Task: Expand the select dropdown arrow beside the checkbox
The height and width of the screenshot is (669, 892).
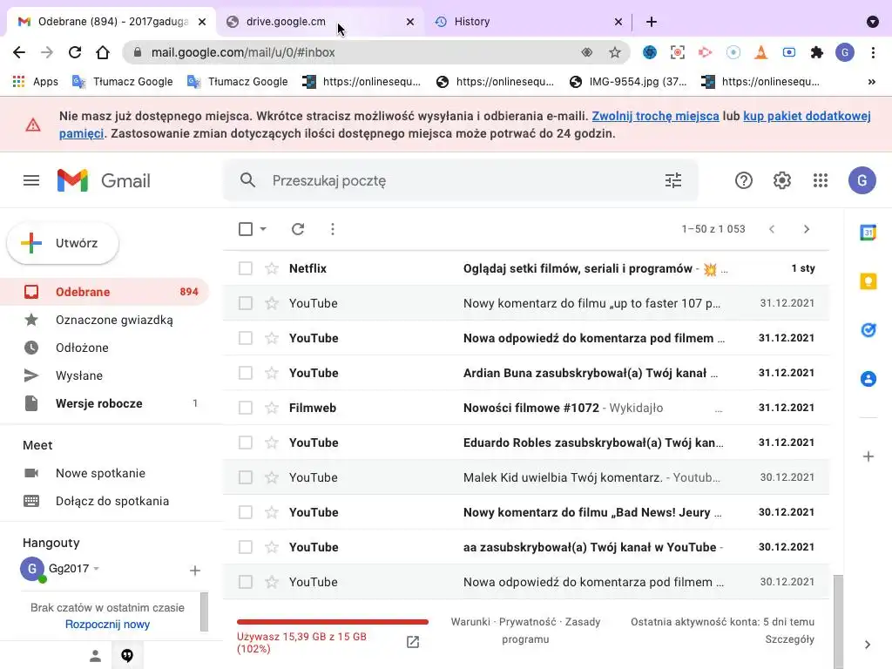Action: point(263,229)
